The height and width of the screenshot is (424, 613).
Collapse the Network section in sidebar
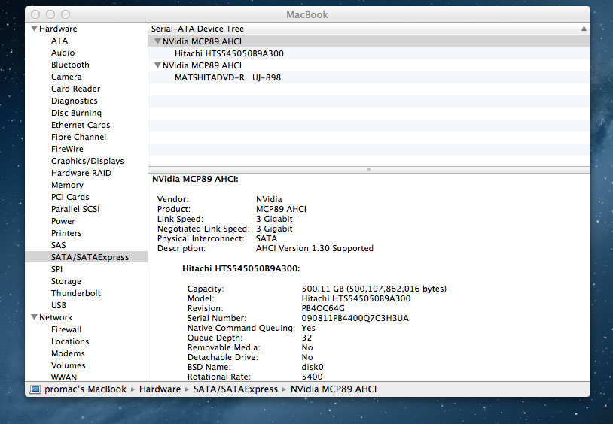pyautogui.click(x=34, y=317)
